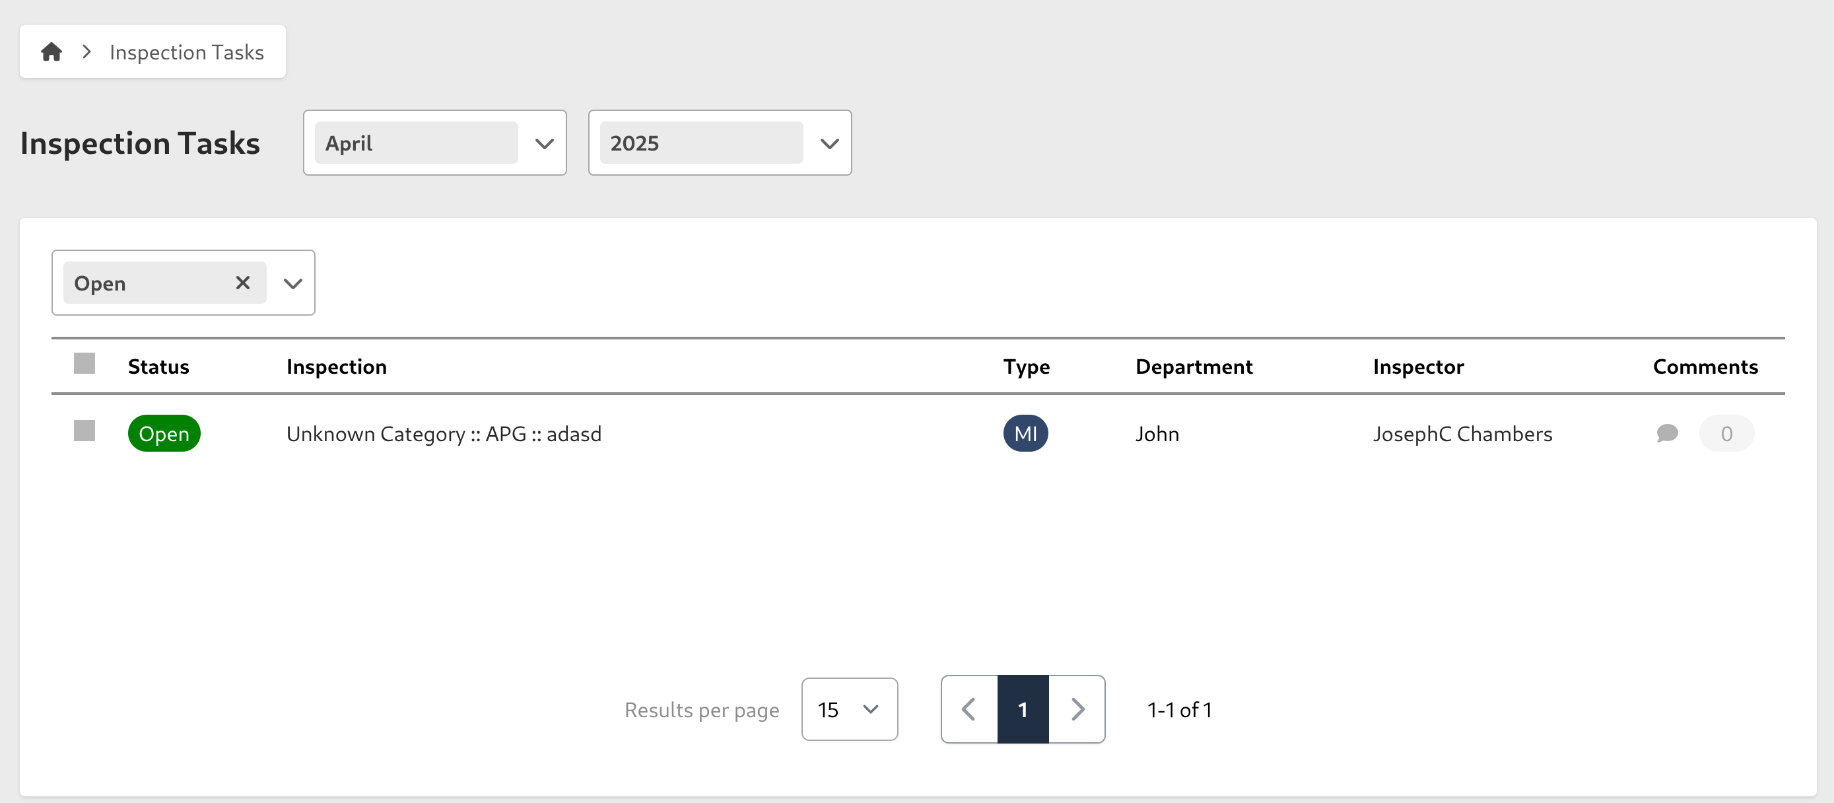Click the comments count badge showing 0
Image resolution: width=1834 pixels, height=803 pixels.
click(1726, 433)
